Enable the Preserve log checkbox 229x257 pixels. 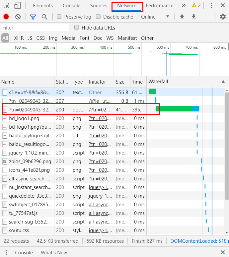click(59, 17)
